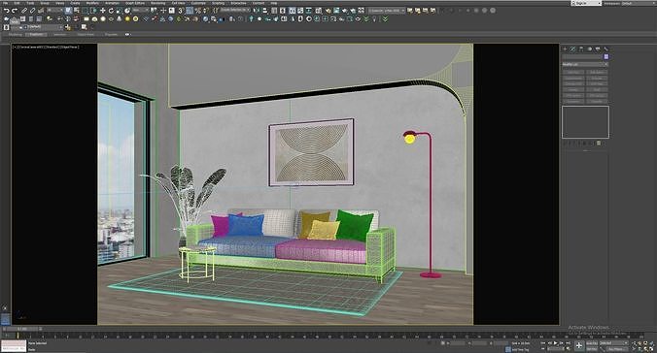Click the Undo arrow icon
The width and height of the screenshot is (657, 353).
click(x=7, y=11)
